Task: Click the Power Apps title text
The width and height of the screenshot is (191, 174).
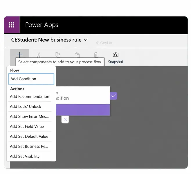Action: tap(42, 25)
